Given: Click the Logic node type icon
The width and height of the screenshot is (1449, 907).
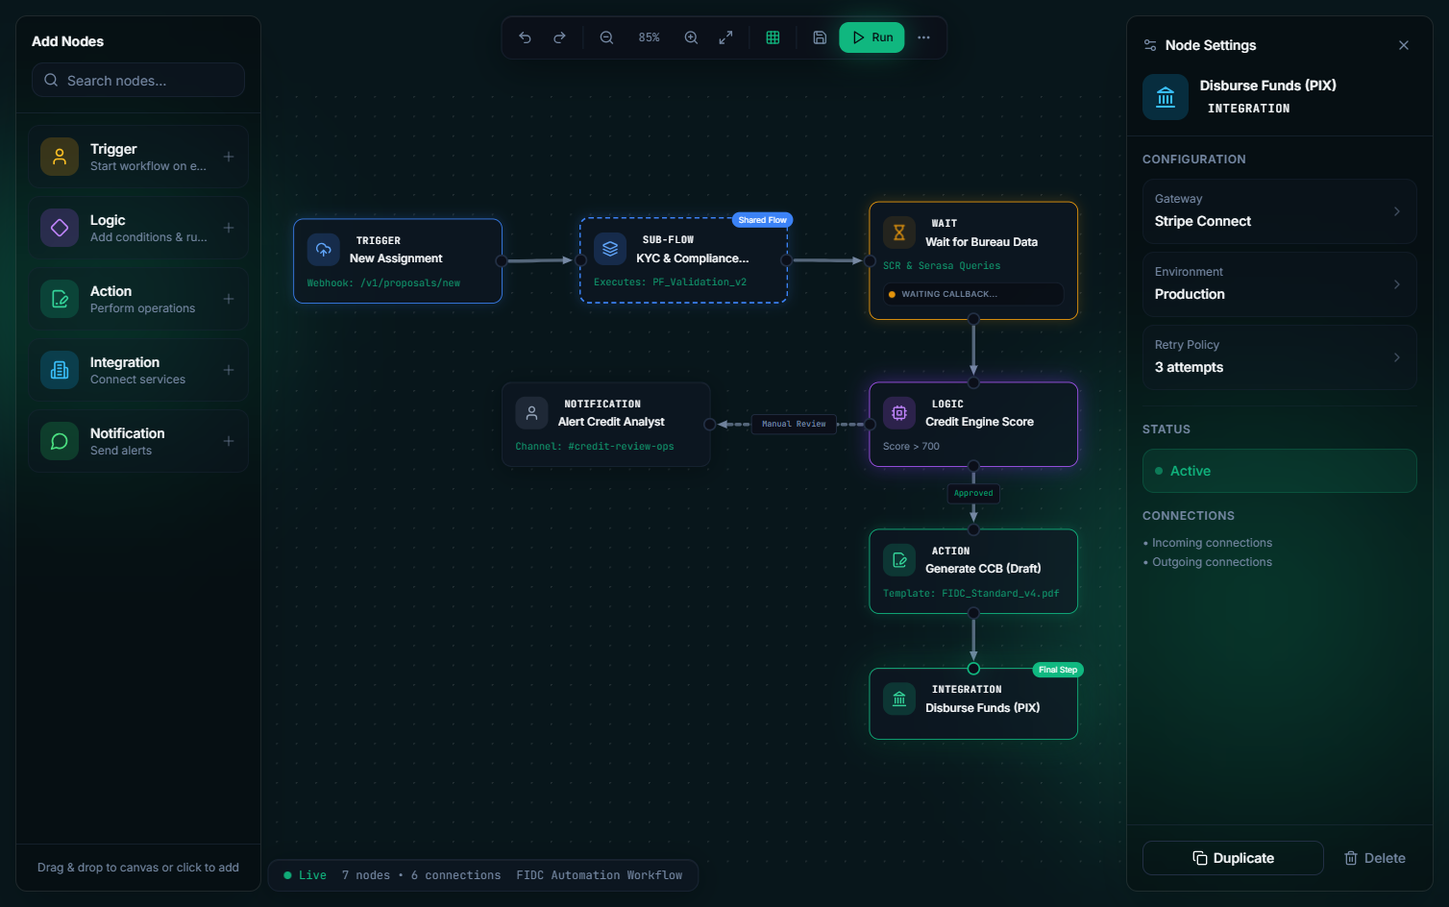Looking at the screenshot, I should [x=60, y=228].
